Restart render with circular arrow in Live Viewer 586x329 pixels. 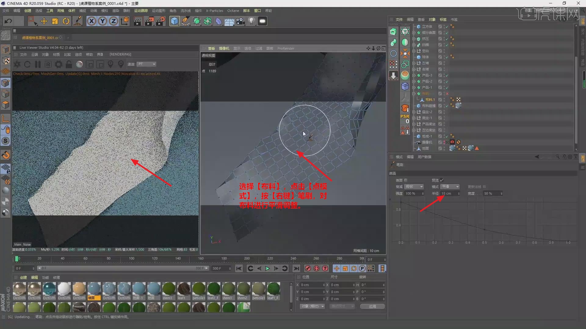pyautogui.click(x=27, y=64)
